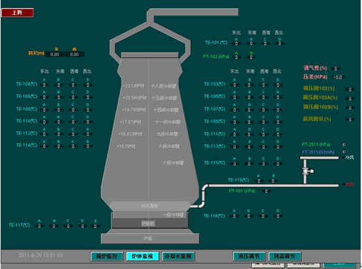Click the 热风围管 section of the furnace
Screen dimensions: 362x269
coord(150,206)
